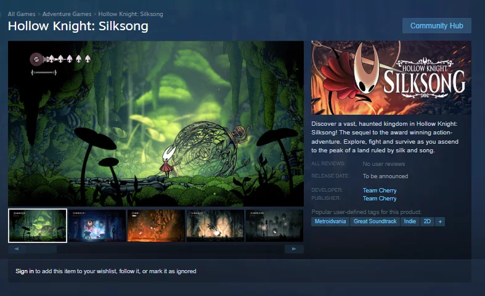Viewport: 485px width, 296px height.
Task: Select the blue-toned second screenshot thumbnail
Action: (x=97, y=226)
